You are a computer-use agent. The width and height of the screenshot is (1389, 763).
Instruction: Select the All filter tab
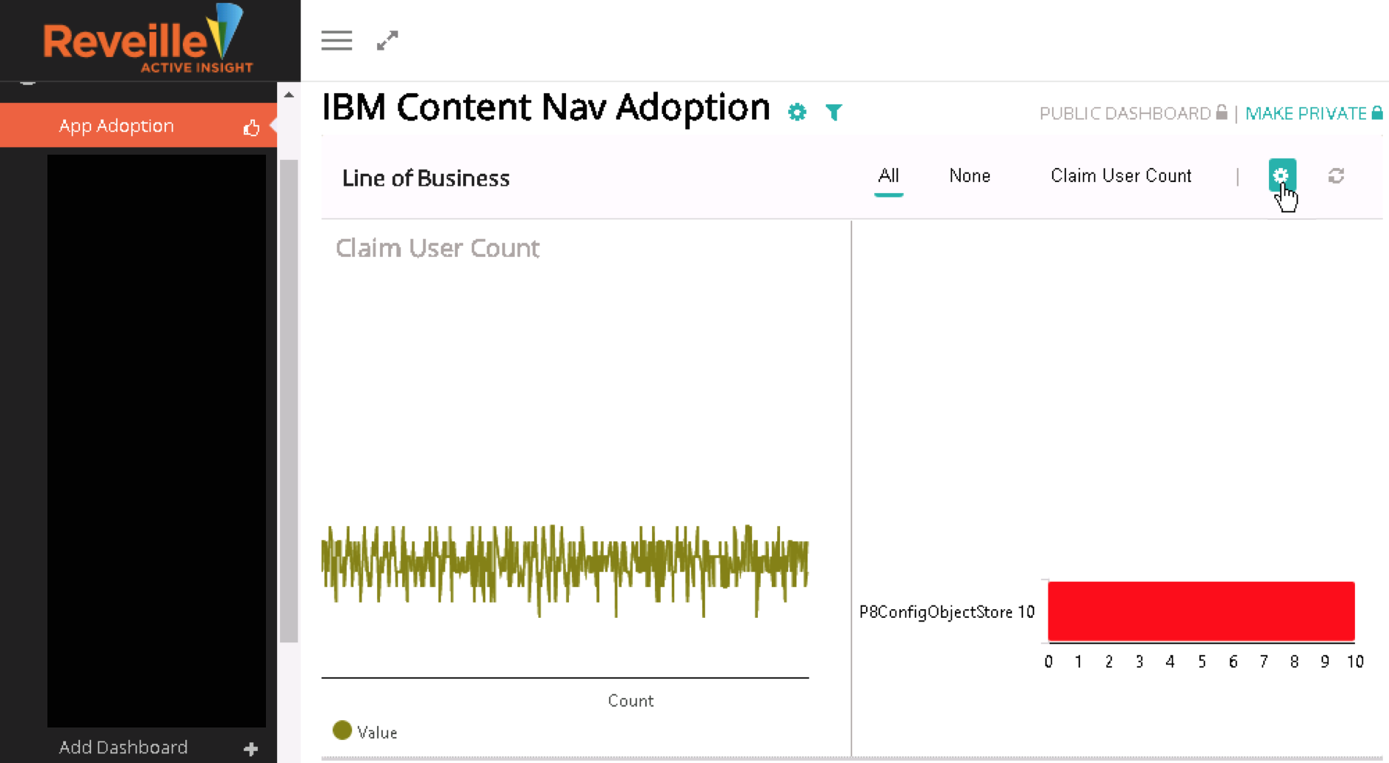click(x=888, y=176)
